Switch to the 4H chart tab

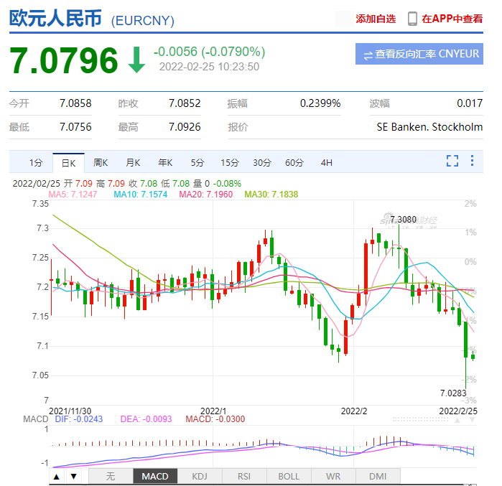[x=327, y=163]
